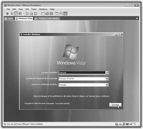This screenshot has height=129, width=143.
Task: Open the VM menu
Action: (x=27, y=9)
